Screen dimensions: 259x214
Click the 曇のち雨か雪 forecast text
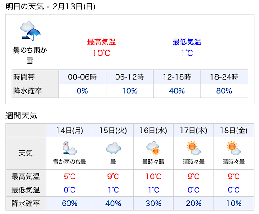point(30,55)
